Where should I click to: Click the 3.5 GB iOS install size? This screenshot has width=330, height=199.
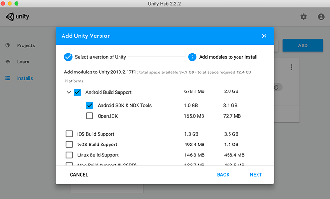231,134
